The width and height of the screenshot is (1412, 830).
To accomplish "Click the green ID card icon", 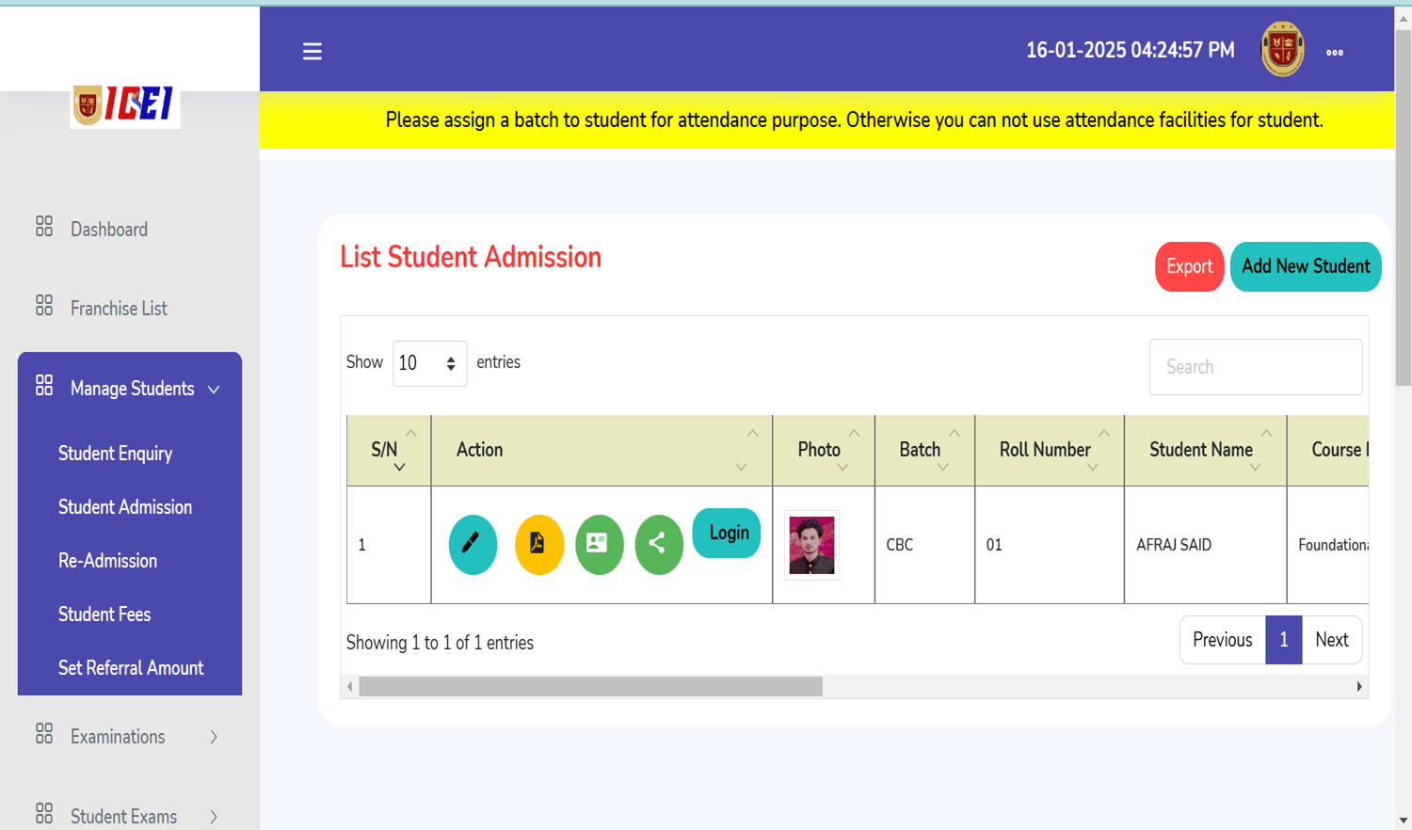I will click(599, 544).
